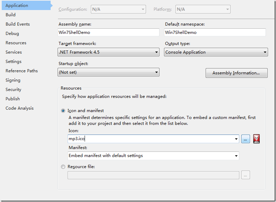Switch to the Build tab
The width and height of the screenshot is (276, 202).
tap(10, 15)
